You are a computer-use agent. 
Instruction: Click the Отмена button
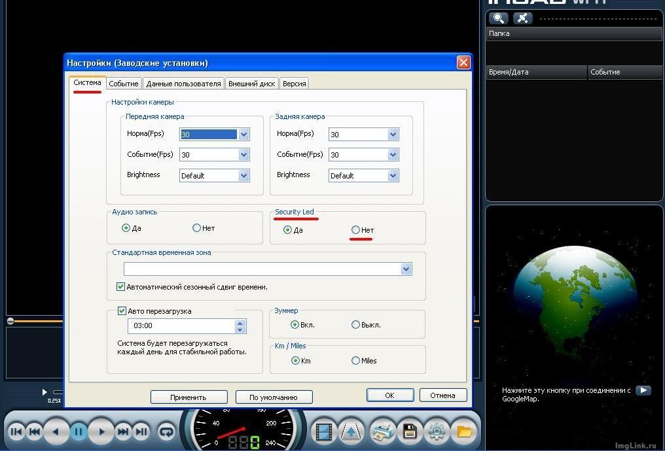[443, 395]
